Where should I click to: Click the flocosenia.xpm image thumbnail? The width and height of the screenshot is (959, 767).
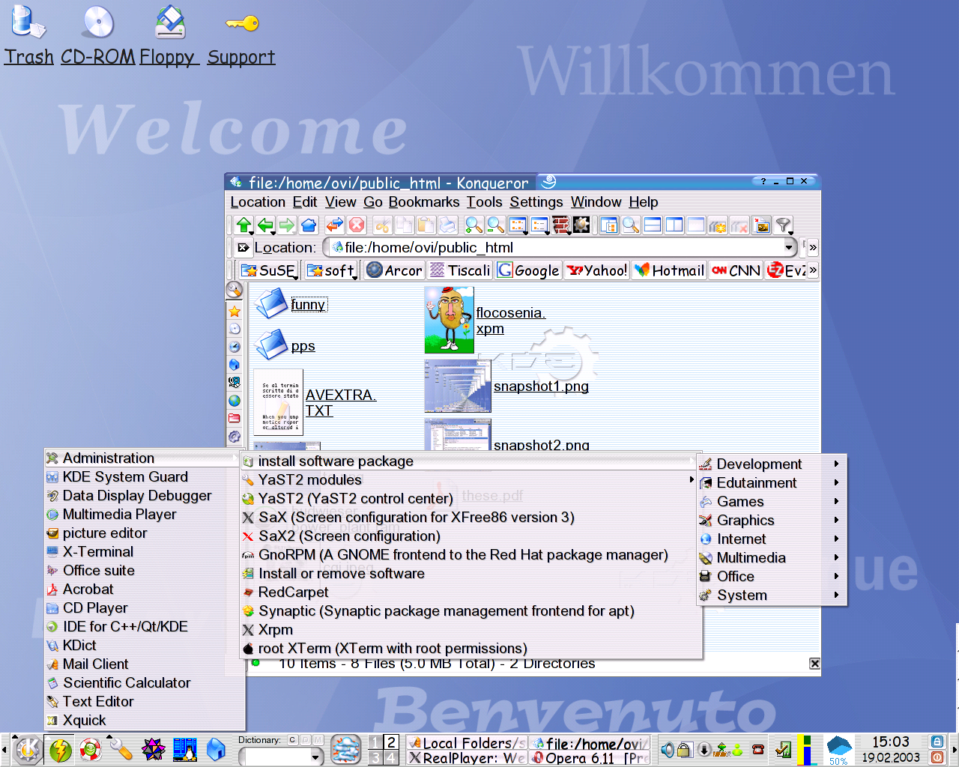449,320
